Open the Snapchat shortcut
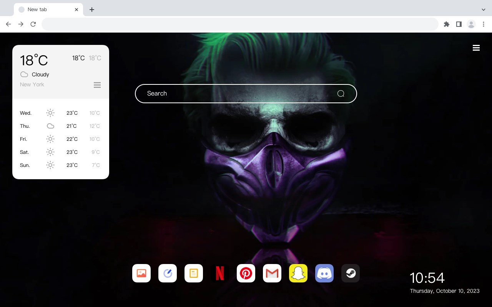Image resolution: width=492 pixels, height=307 pixels. click(x=298, y=273)
